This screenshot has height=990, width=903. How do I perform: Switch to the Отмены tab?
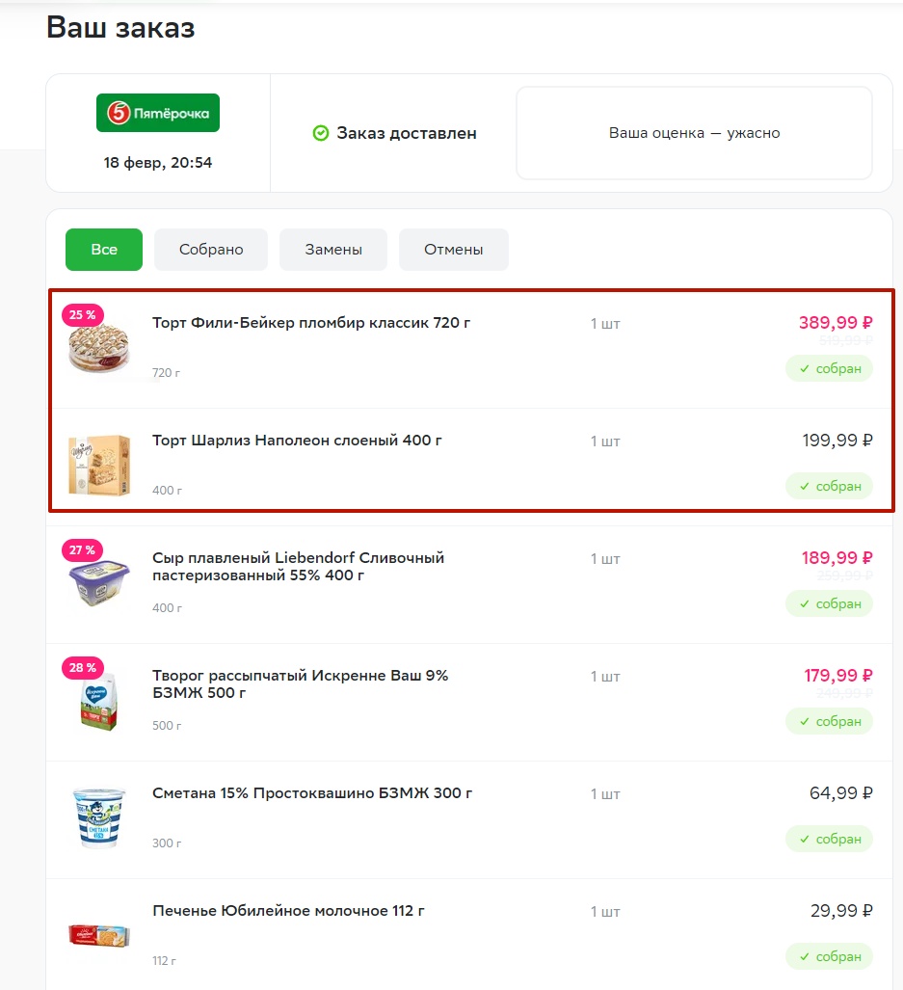454,250
